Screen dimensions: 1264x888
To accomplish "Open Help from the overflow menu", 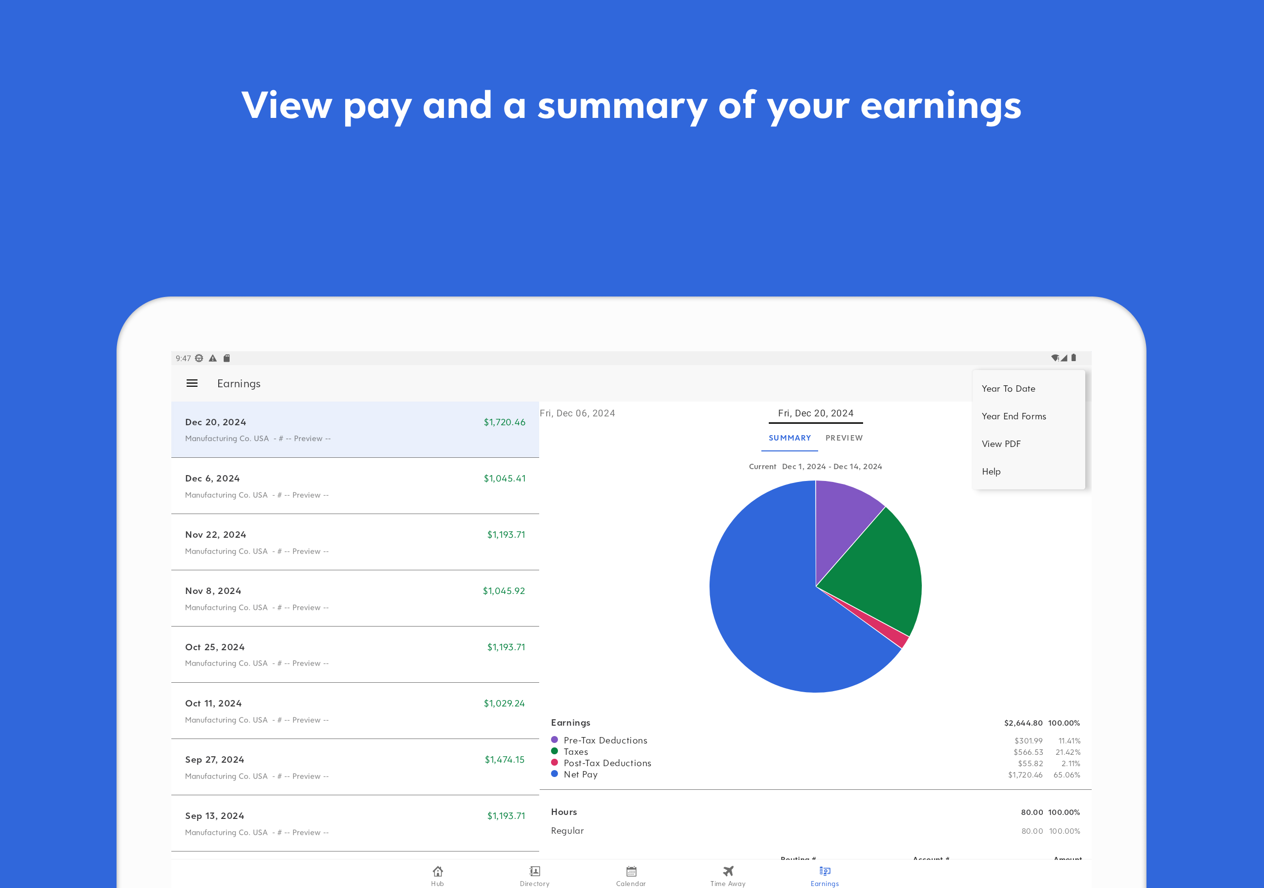I will tap(991, 472).
